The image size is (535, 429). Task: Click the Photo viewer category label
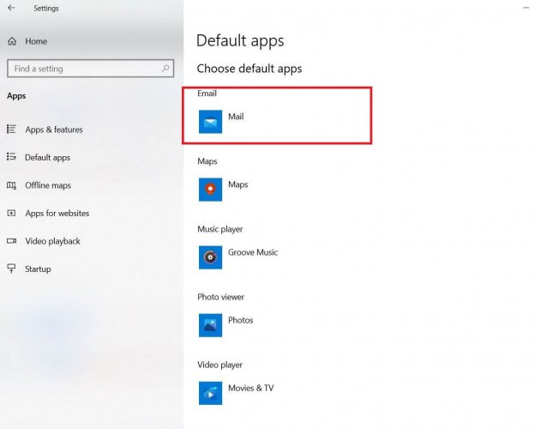(220, 297)
